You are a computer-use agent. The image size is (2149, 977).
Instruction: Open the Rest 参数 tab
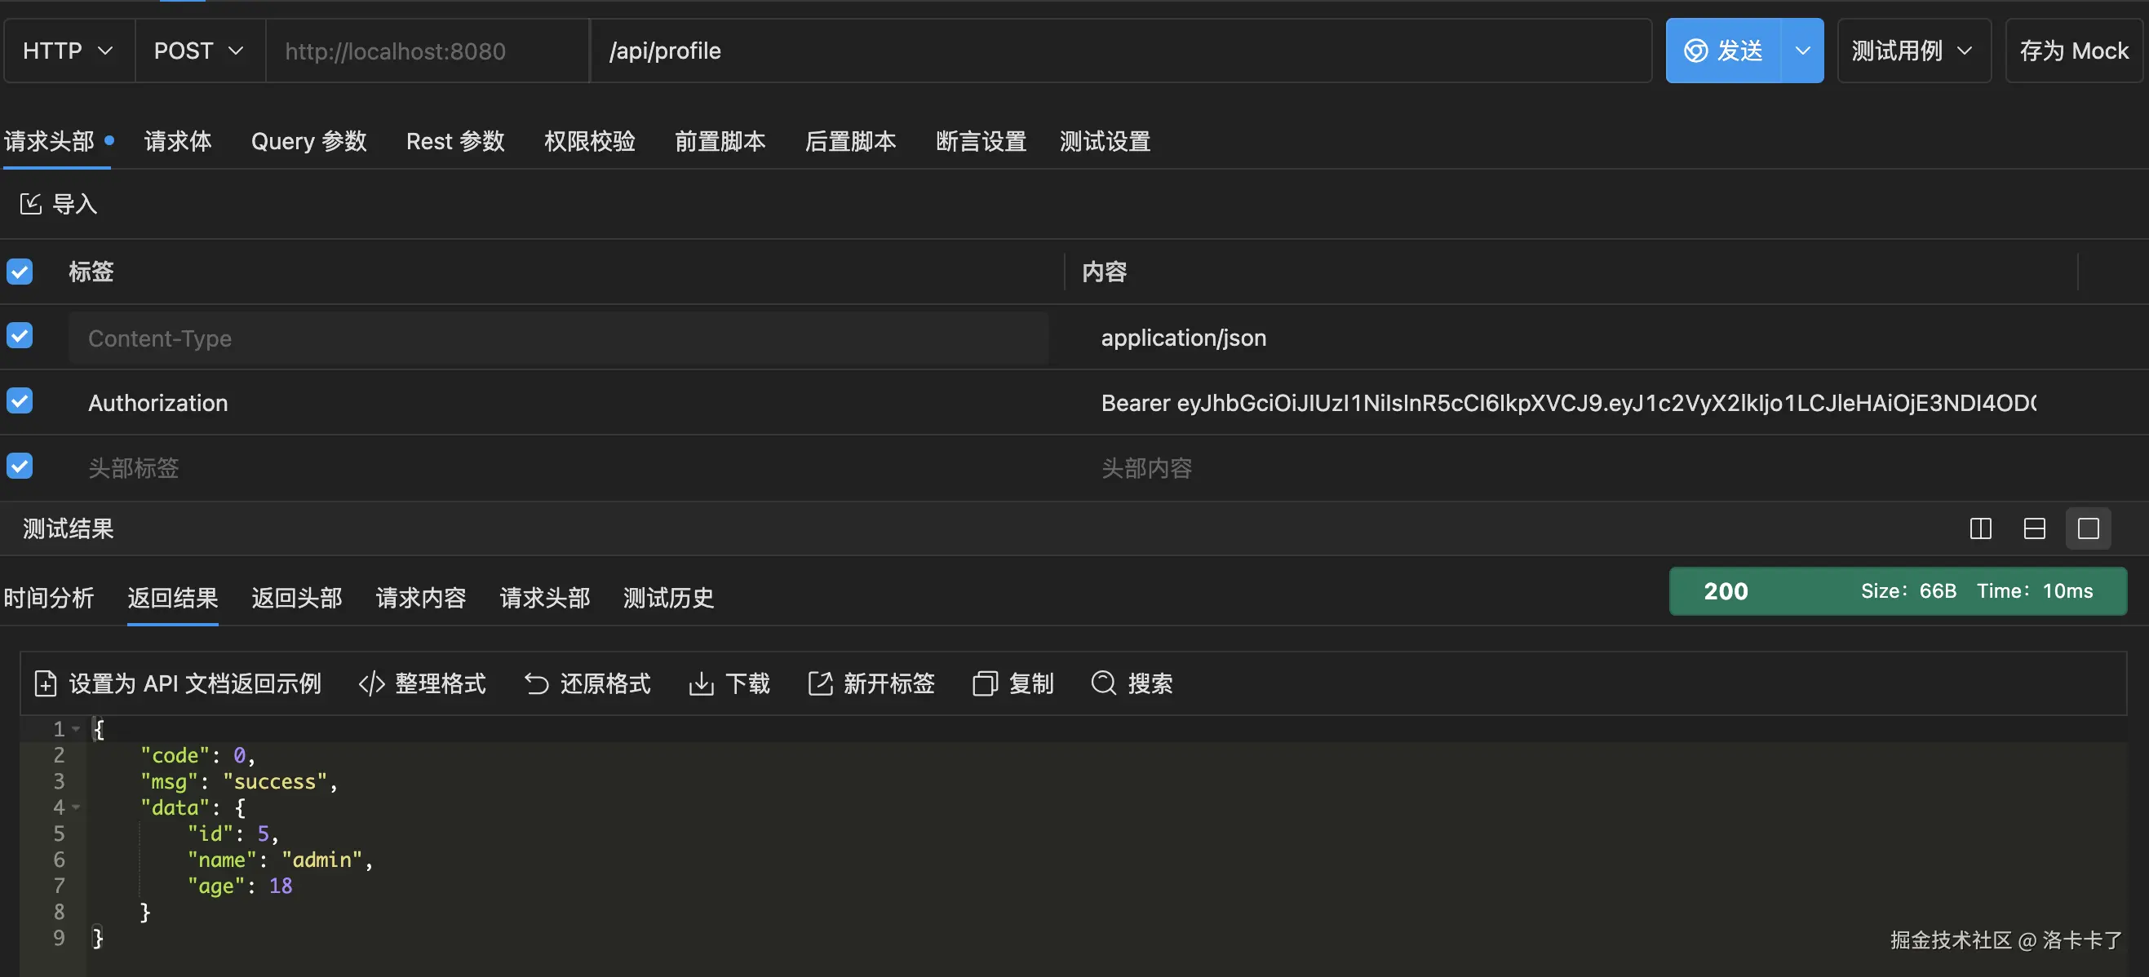(x=455, y=142)
